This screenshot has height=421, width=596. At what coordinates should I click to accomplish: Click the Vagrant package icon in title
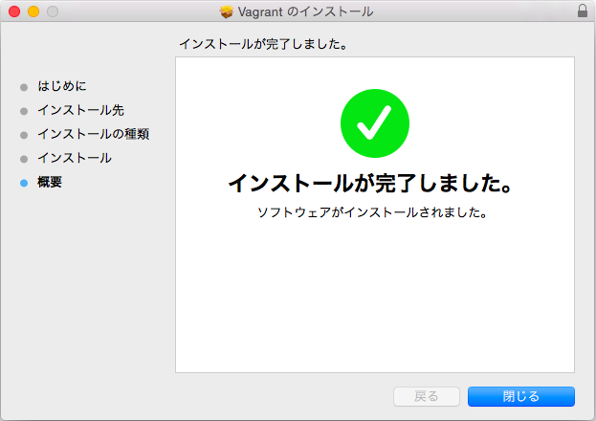pos(226,11)
